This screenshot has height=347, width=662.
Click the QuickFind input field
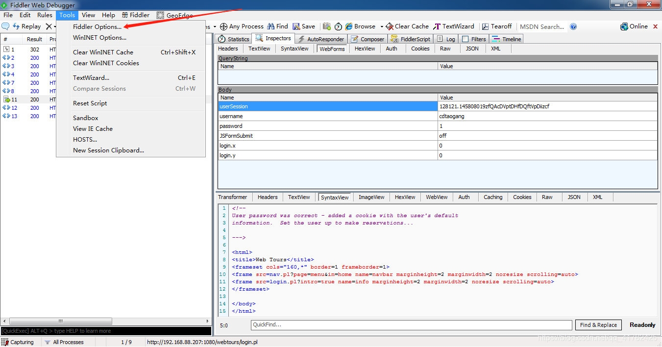point(411,325)
